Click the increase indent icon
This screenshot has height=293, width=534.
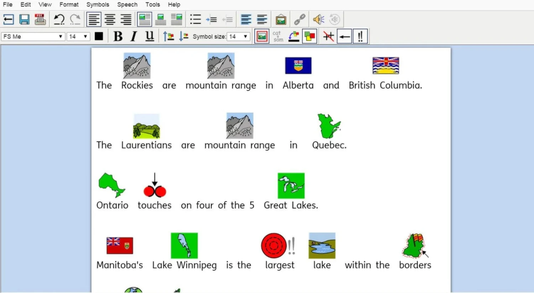pos(211,20)
